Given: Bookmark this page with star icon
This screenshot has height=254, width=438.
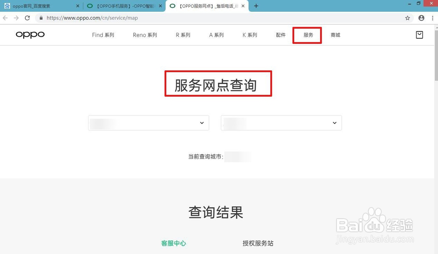Looking at the screenshot, I should [x=407, y=18].
